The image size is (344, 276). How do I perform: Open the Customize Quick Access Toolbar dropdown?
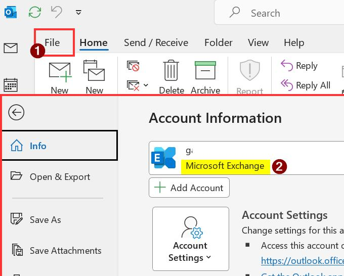tap(78, 12)
